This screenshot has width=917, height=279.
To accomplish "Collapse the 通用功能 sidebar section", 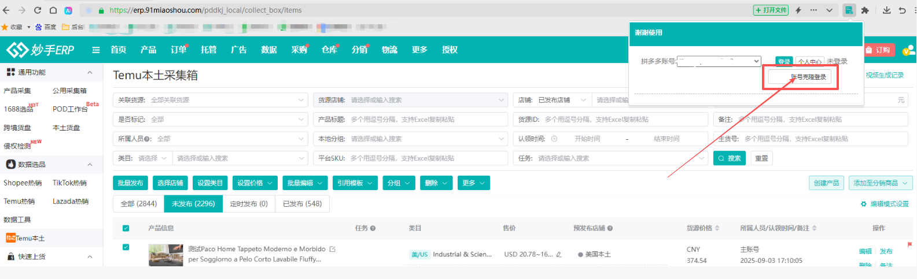I will click(x=90, y=72).
